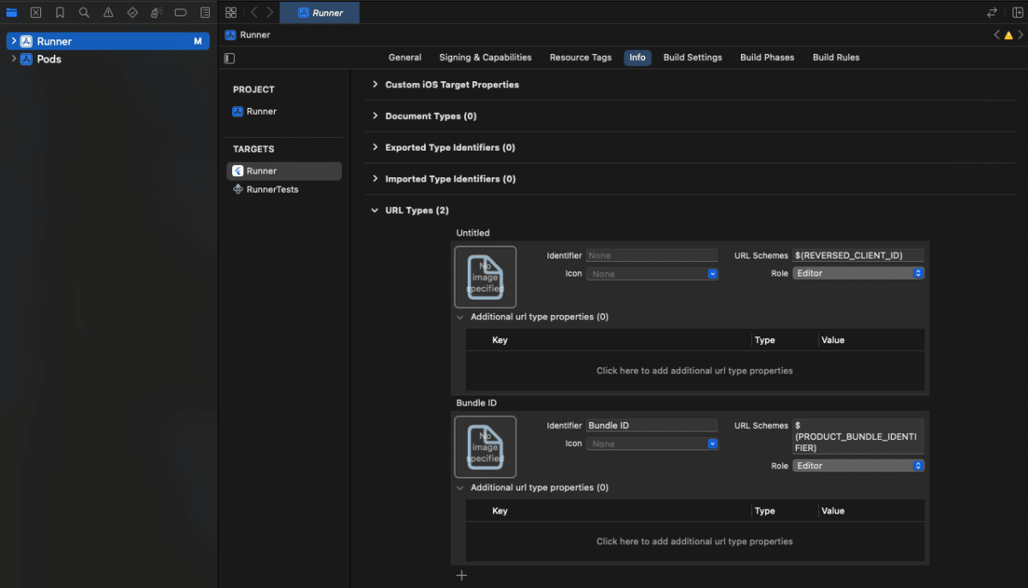This screenshot has height=588, width=1028.
Task: Collapse Untitled additional url type properties
Action: pos(461,317)
